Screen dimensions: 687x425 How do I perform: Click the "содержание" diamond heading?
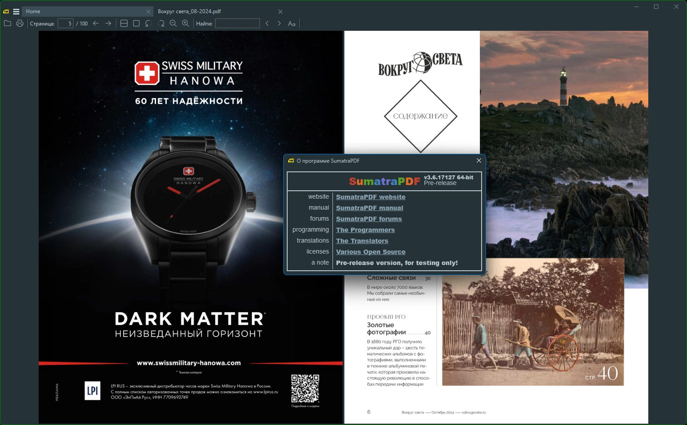(420, 116)
